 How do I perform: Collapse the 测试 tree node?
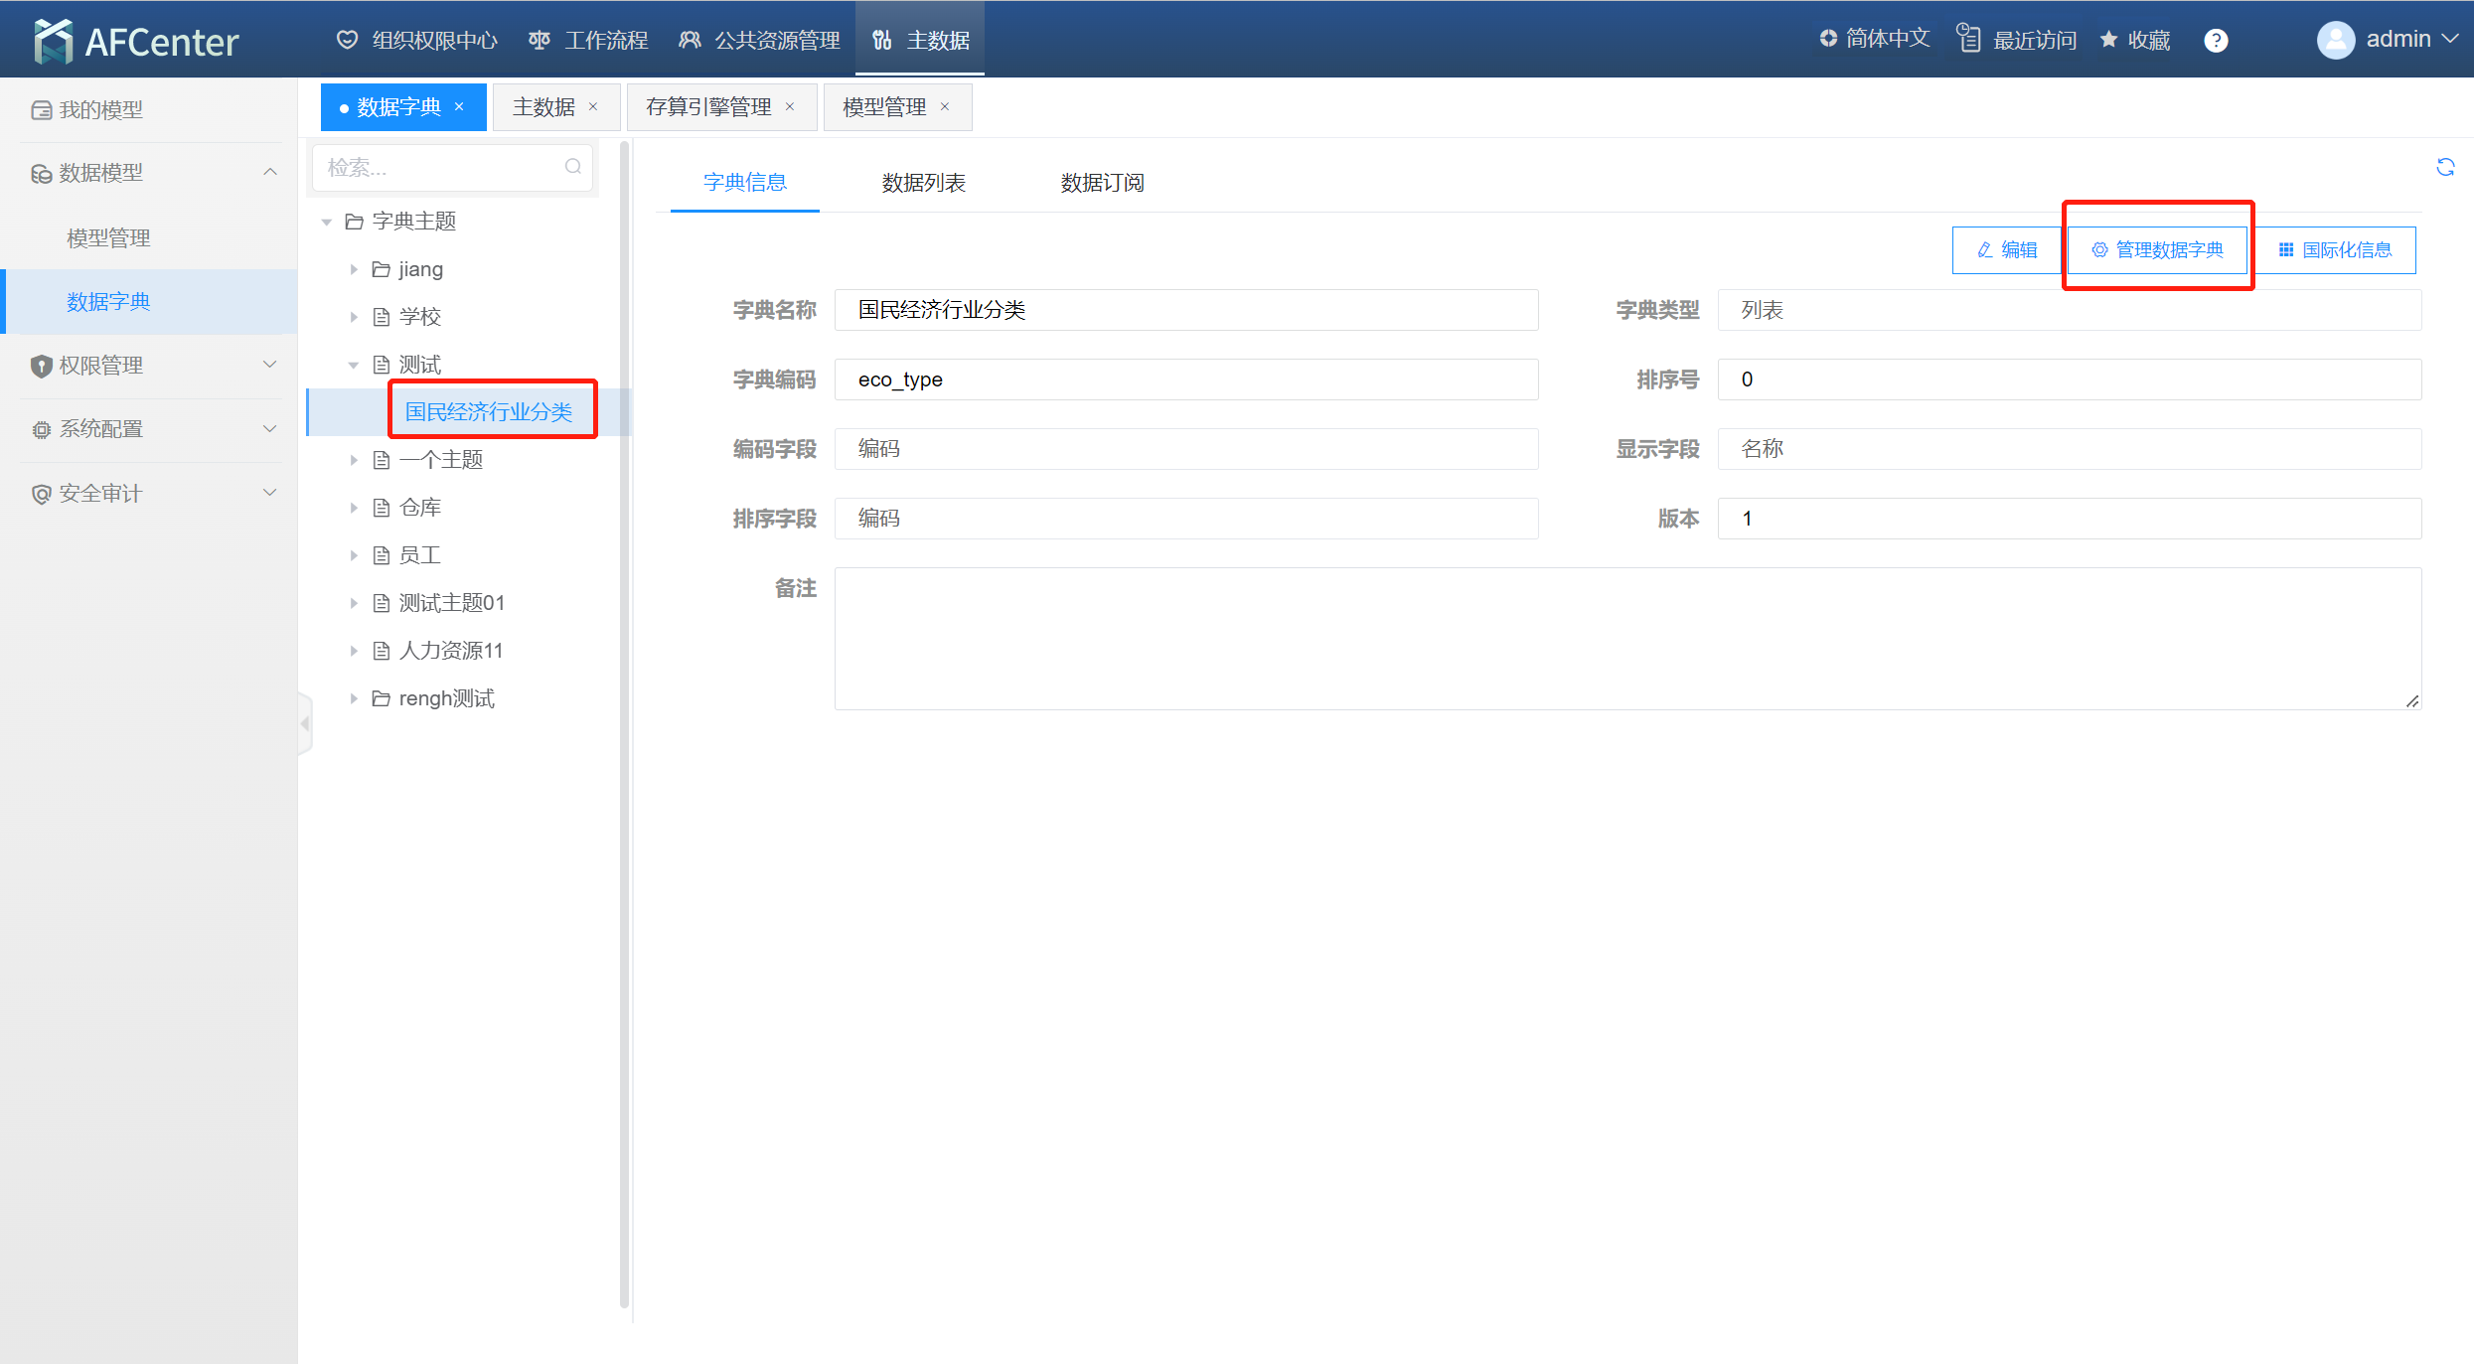tap(354, 365)
